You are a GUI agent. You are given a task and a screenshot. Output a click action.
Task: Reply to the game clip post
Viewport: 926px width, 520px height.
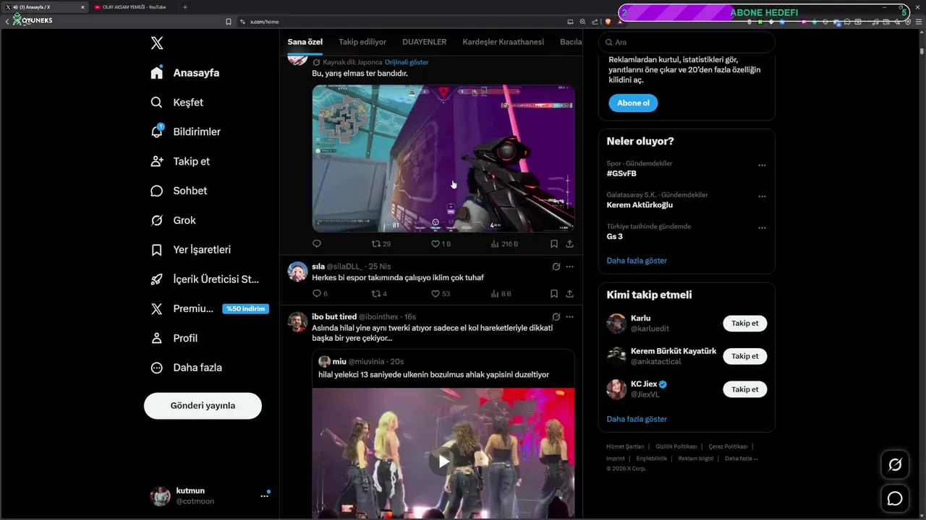(317, 244)
